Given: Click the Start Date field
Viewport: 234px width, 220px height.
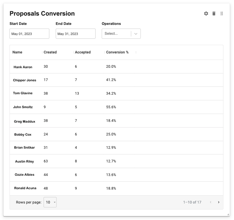Looking at the screenshot, I should point(29,34).
